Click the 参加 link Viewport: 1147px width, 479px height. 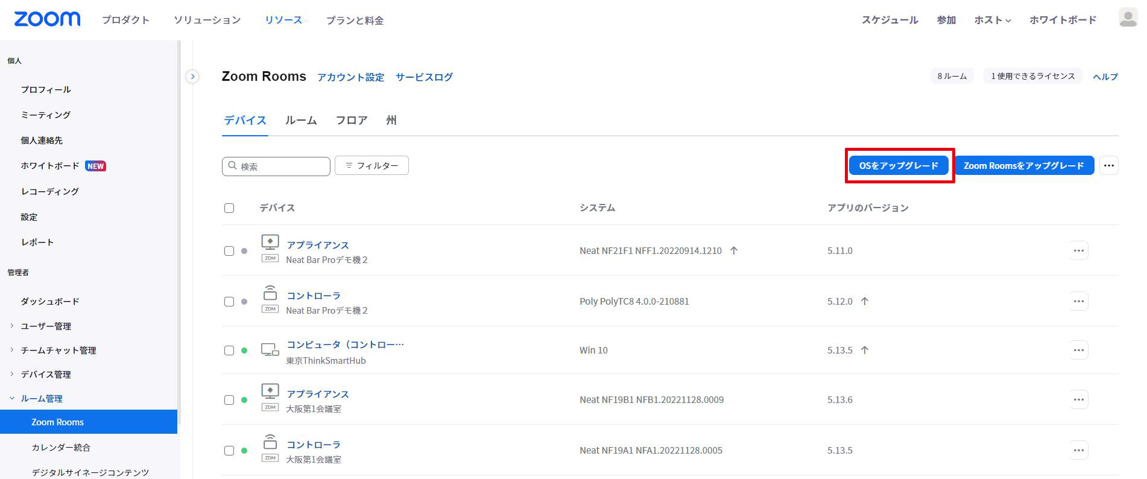click(946, 20)
